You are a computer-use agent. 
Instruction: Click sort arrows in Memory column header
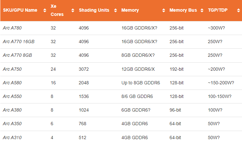click(163, 10)
